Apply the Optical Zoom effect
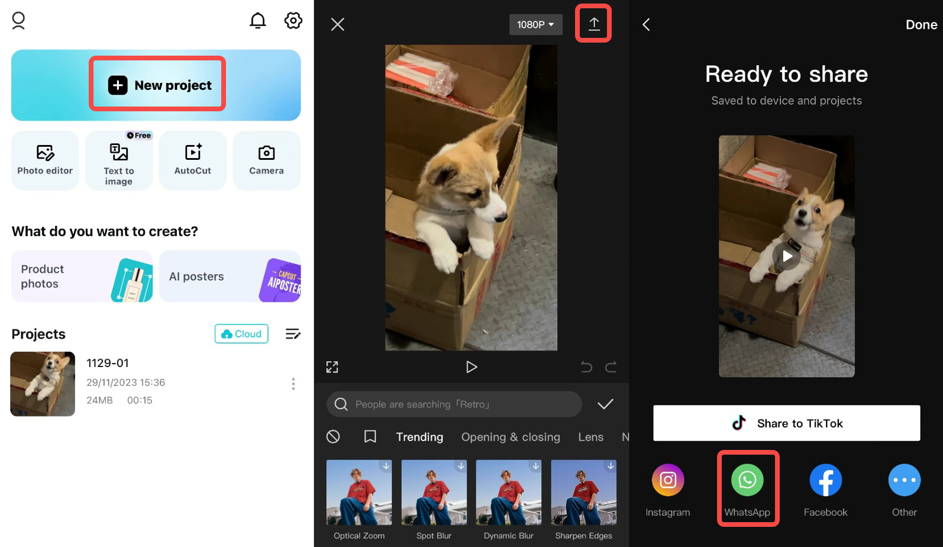943x547 pixels. [x=359, y=500]
